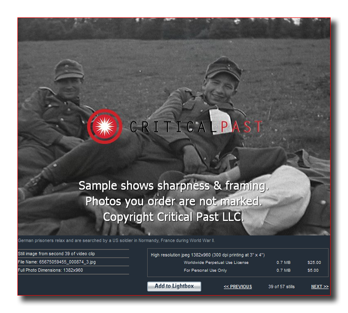Select the Worldwide Perpetual Use License row
The image size is (348, 313).
(x=252, y=263)
